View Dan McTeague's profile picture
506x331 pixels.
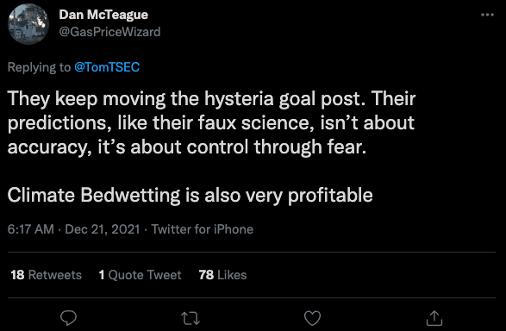click(28, 24)
